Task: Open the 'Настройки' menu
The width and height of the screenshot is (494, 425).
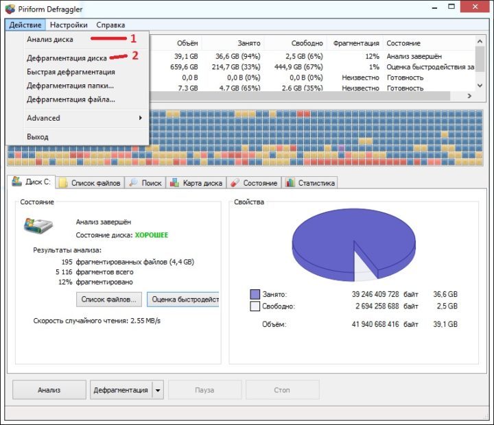Action: 69,25
